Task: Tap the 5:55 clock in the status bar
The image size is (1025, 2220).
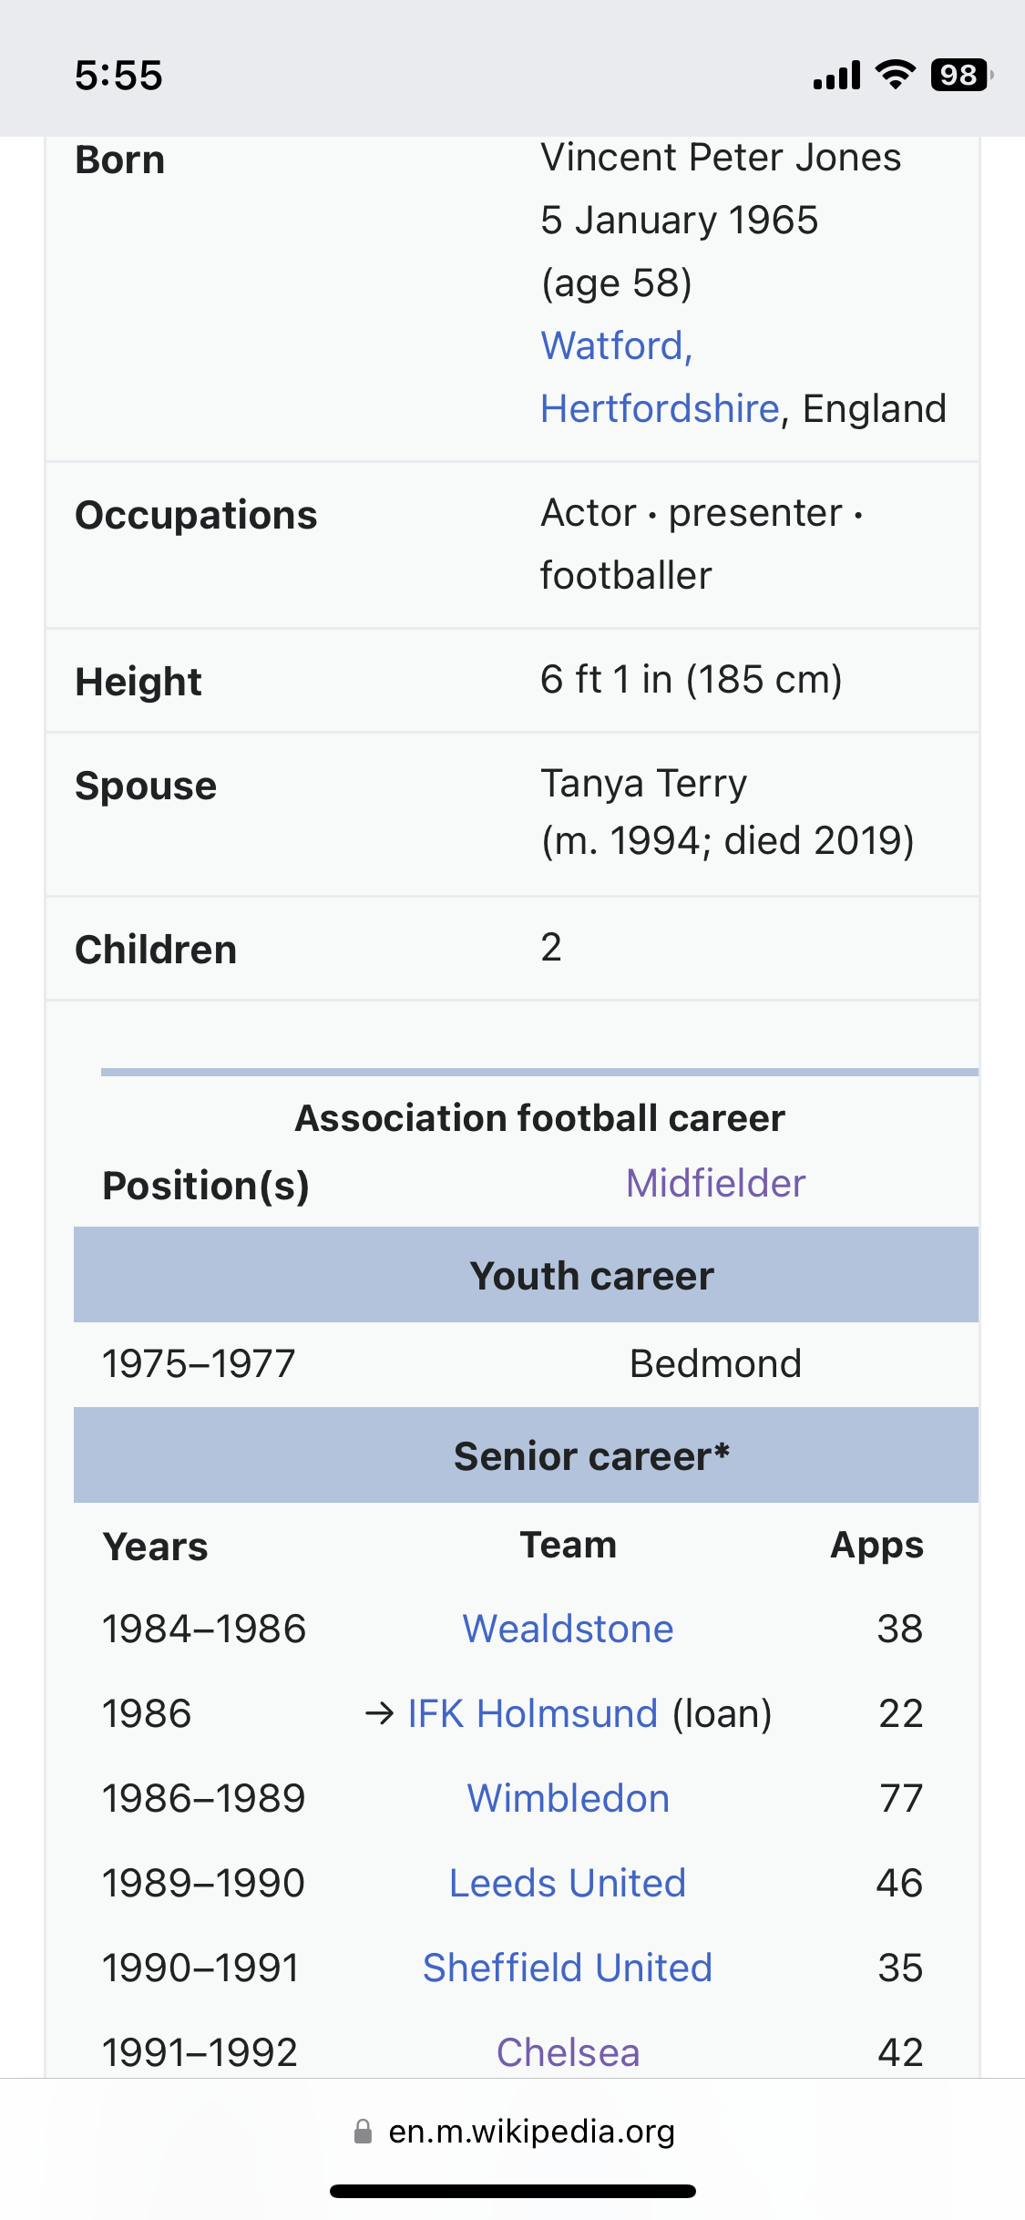Action: [118, 76]
